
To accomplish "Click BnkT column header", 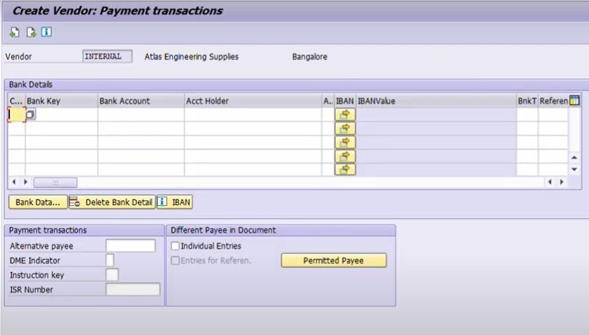I will pos(527,101).
